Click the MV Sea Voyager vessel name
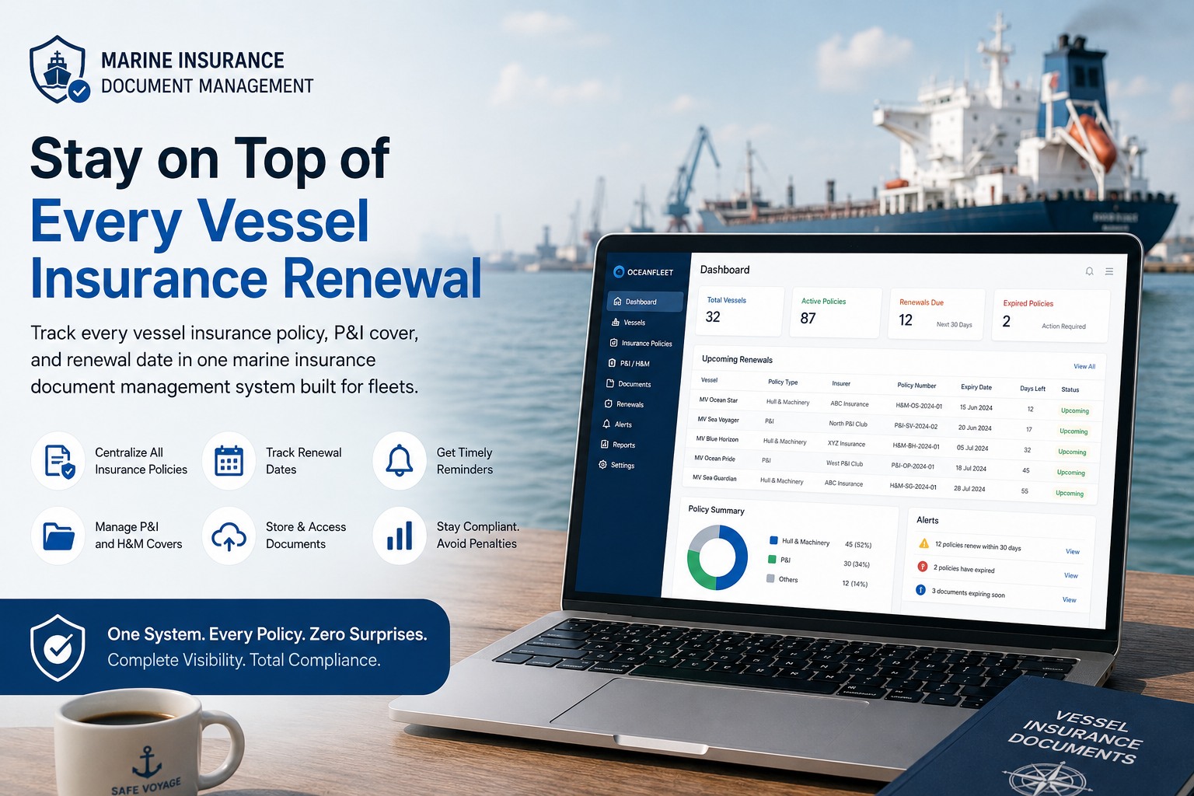The image size is (1194, 796). [718, 419]
